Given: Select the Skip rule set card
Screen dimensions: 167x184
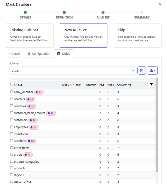Looking at the screenshot, I should click(x=138, y=35).
